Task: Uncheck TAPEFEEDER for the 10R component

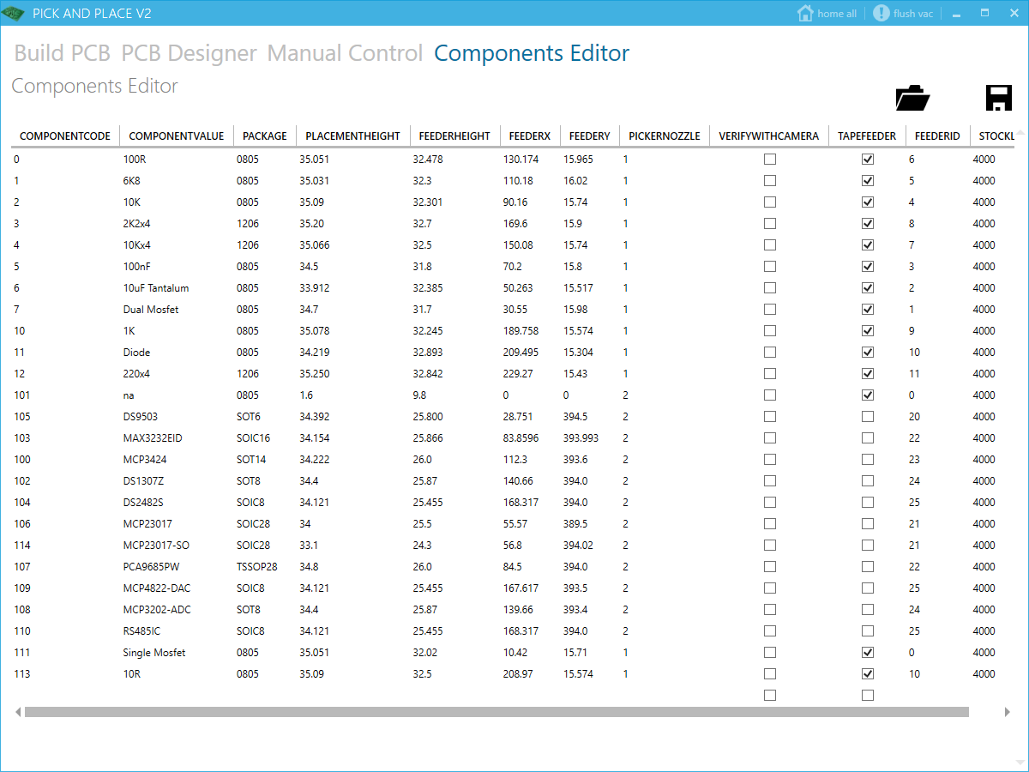Action: [x=867, y=673]
